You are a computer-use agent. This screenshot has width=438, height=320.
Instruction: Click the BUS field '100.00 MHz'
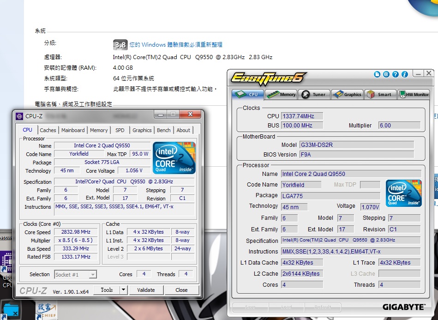pos(302,126)
